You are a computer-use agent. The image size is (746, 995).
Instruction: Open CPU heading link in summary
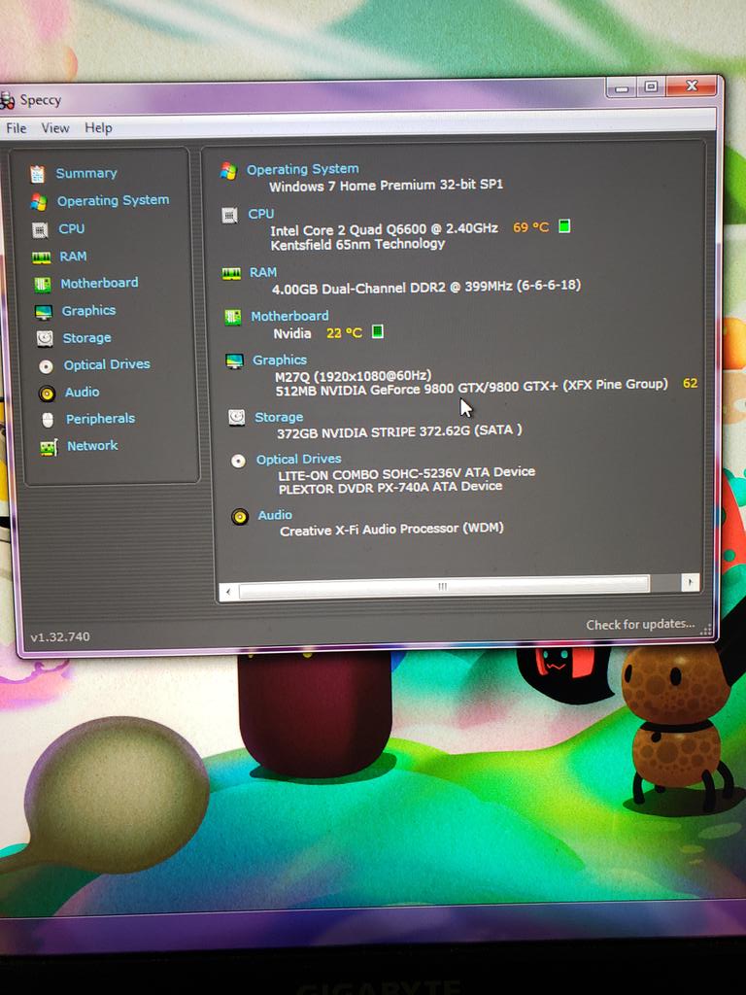coord(261,214)
